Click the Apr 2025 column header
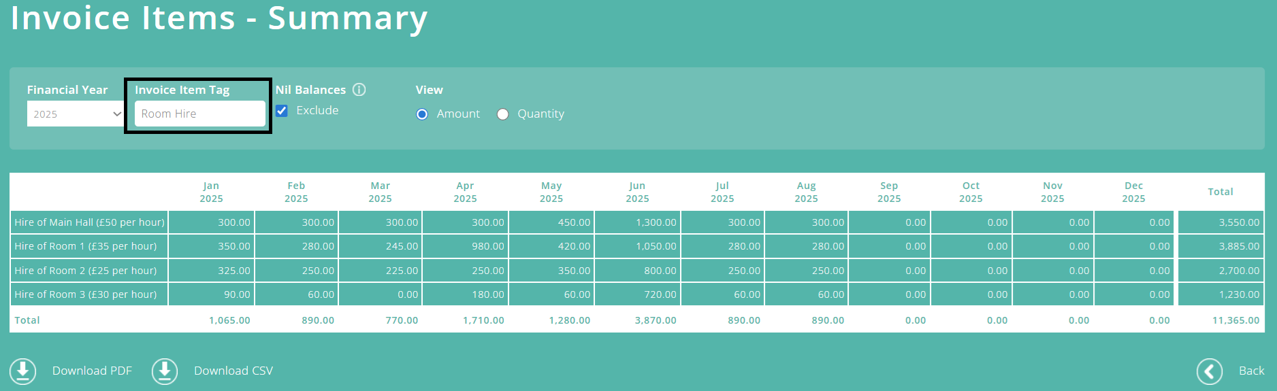The width and height of the screenshot is (1277, 391). (x=465, y=192)
